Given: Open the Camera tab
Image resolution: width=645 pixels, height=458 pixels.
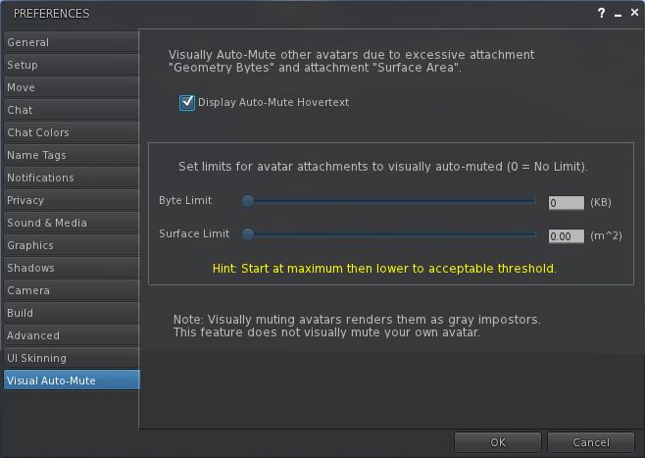Looking at the screenshot, I should click(x=71, y=290).
